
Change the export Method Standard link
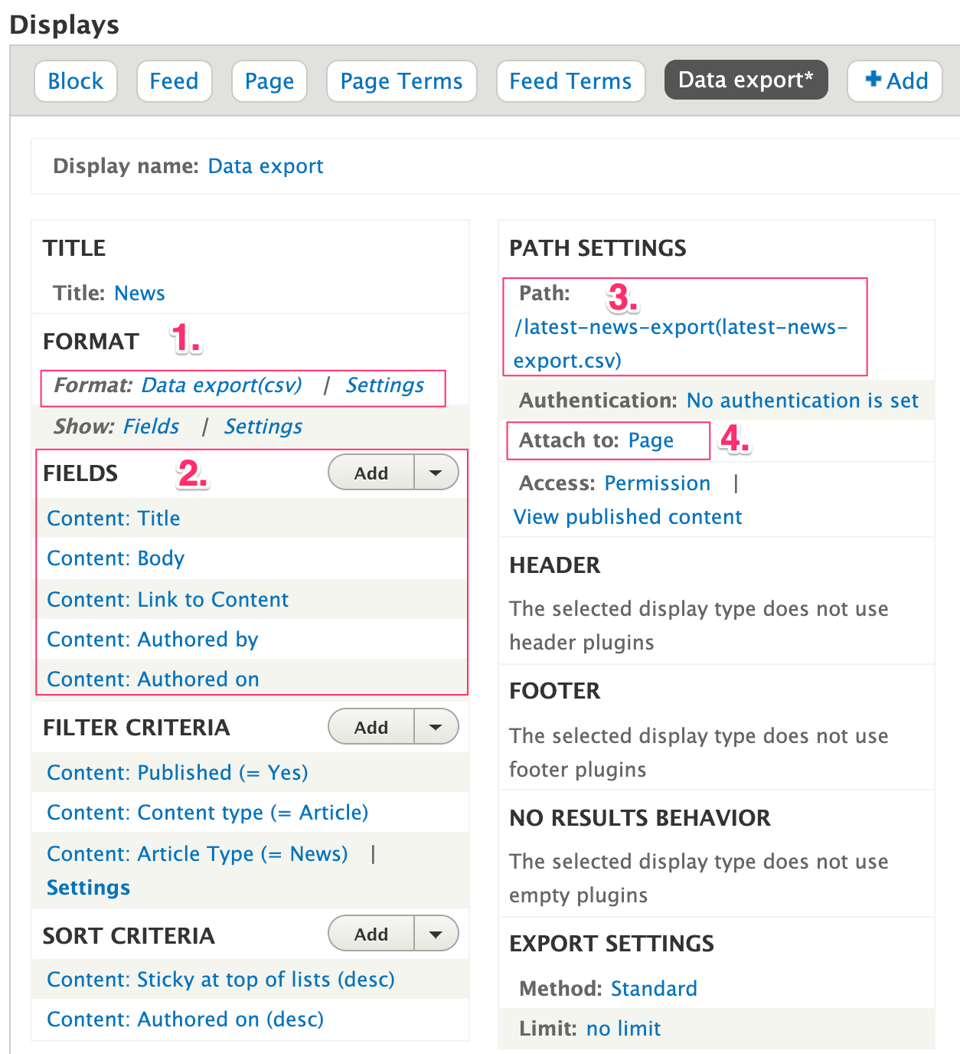654,988
